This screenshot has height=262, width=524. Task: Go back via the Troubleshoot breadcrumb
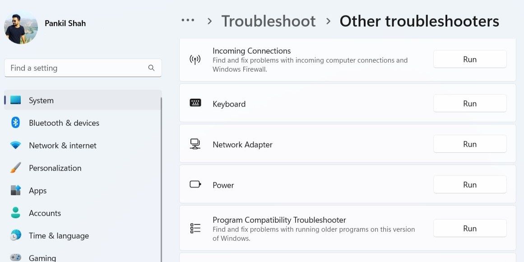pyautogui.click(x=268, y=21)
